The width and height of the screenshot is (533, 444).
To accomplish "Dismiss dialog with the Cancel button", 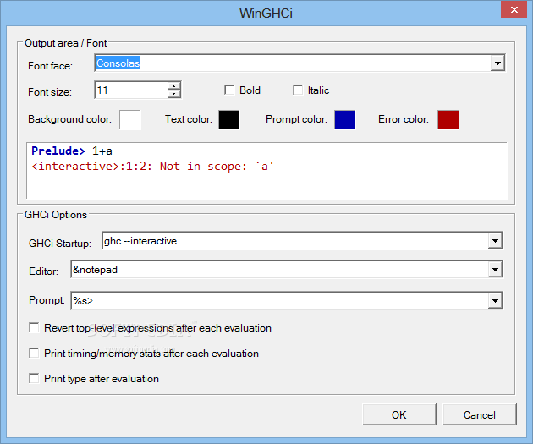I will pyautogui.click(x=480, y=414).
